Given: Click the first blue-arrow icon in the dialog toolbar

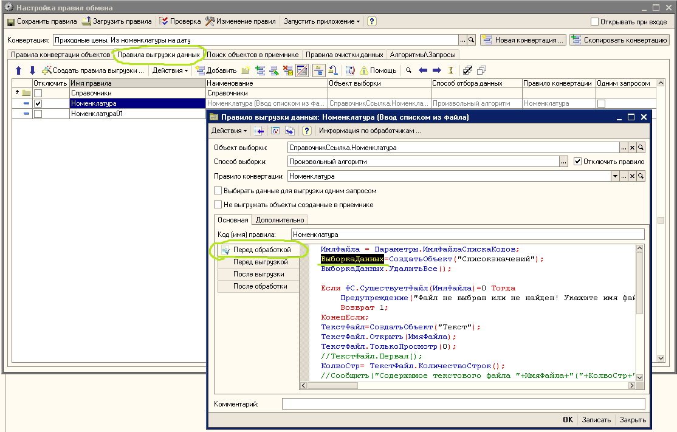Looking at the screenshot, I should [259, 131].
